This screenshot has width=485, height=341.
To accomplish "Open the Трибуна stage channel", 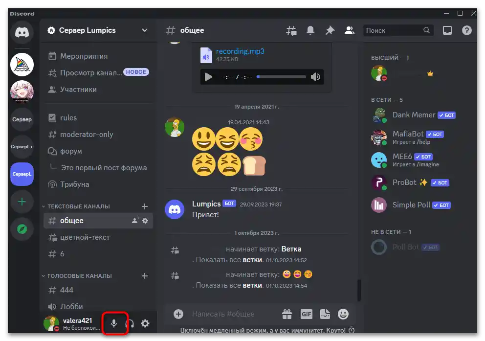I will 98,184.
